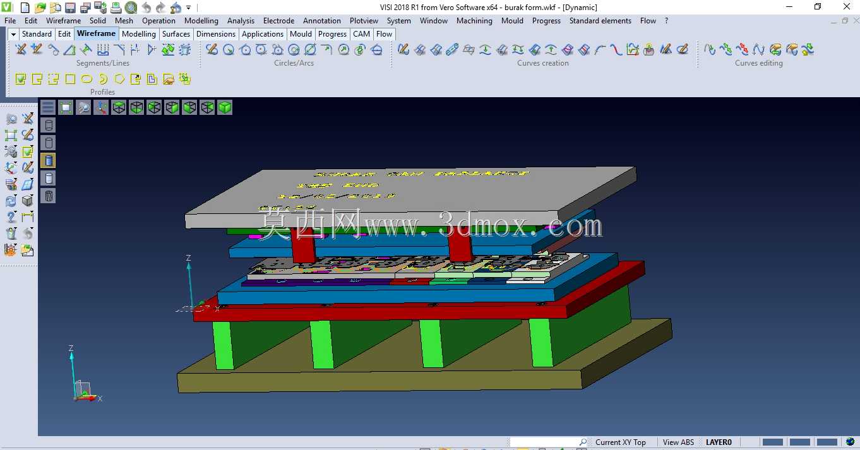Viewport: 860px width, 450px height.
Task: Open the Machining menu
Action: (474, 20)
